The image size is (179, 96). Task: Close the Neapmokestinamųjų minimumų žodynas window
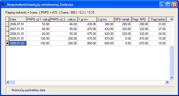pyautogui.click(x=174, y=5)
